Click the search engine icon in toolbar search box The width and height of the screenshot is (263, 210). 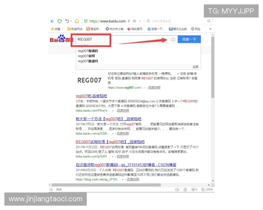click(148, 21)
